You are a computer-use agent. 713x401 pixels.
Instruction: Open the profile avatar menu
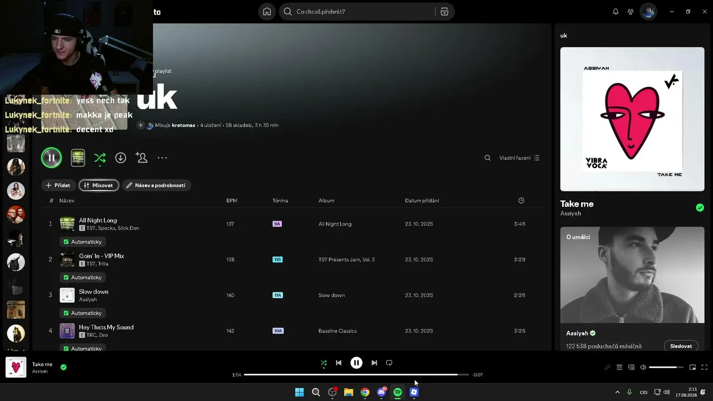648,12
